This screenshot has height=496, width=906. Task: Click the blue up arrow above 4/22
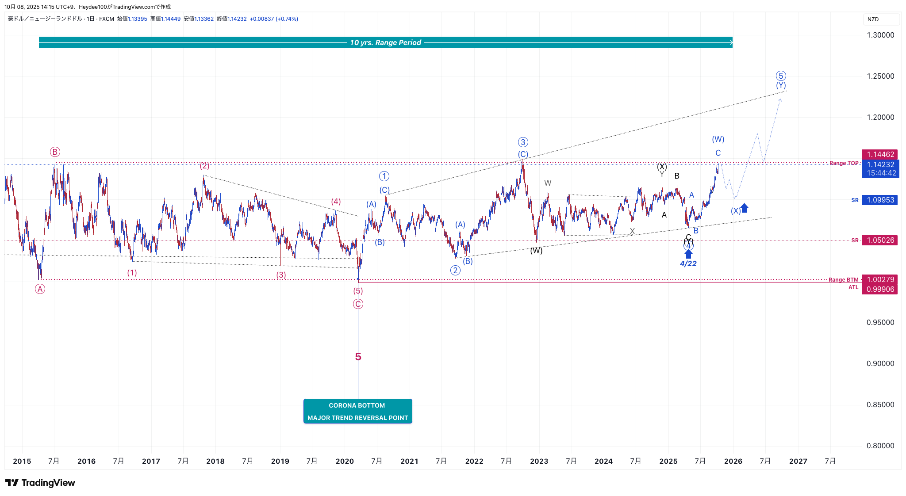pyautogui.click(x=688, y=254)
